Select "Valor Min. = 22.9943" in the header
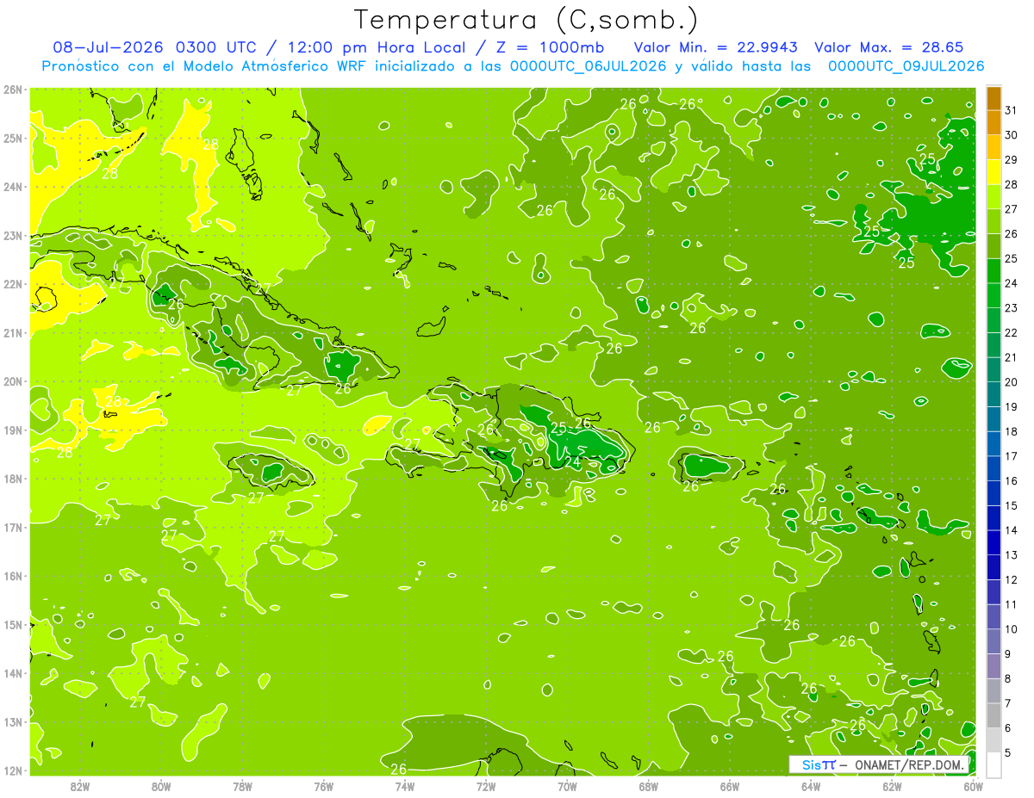The width and height of the screenshot is (1034, 798). pos(715,47)
